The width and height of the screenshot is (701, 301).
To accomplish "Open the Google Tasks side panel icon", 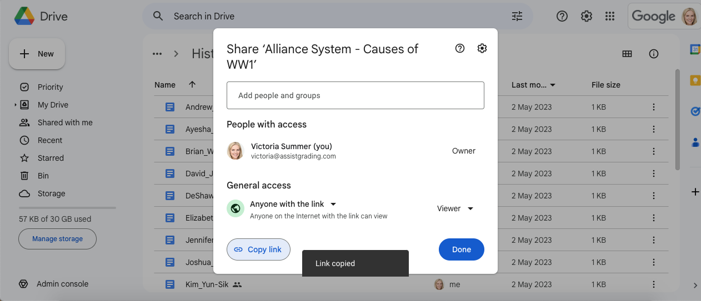I will tap(694, 111).
